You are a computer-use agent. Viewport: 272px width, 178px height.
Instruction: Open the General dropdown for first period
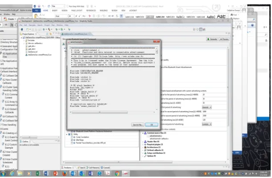coord(206,107)
